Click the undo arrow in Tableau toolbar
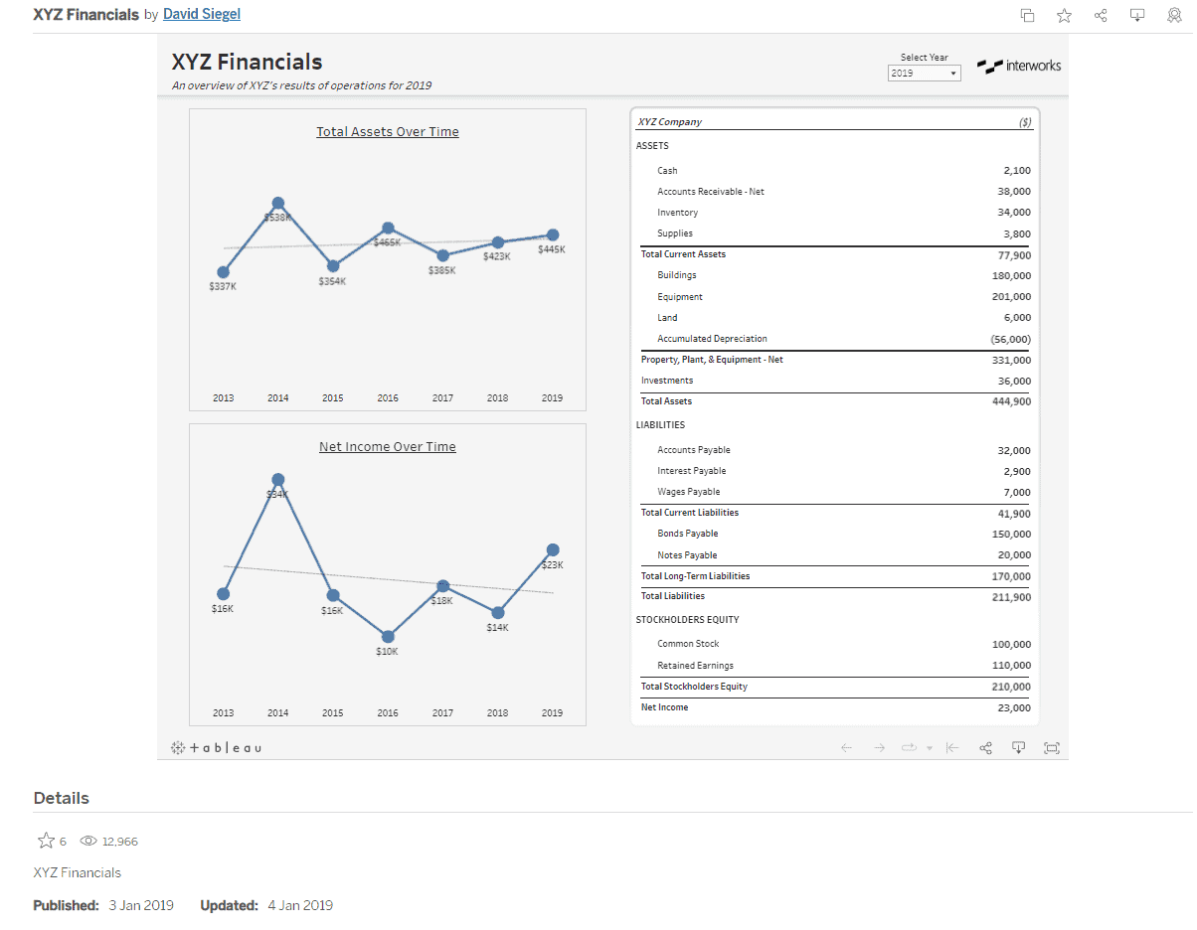 click(x=846, y=748)
